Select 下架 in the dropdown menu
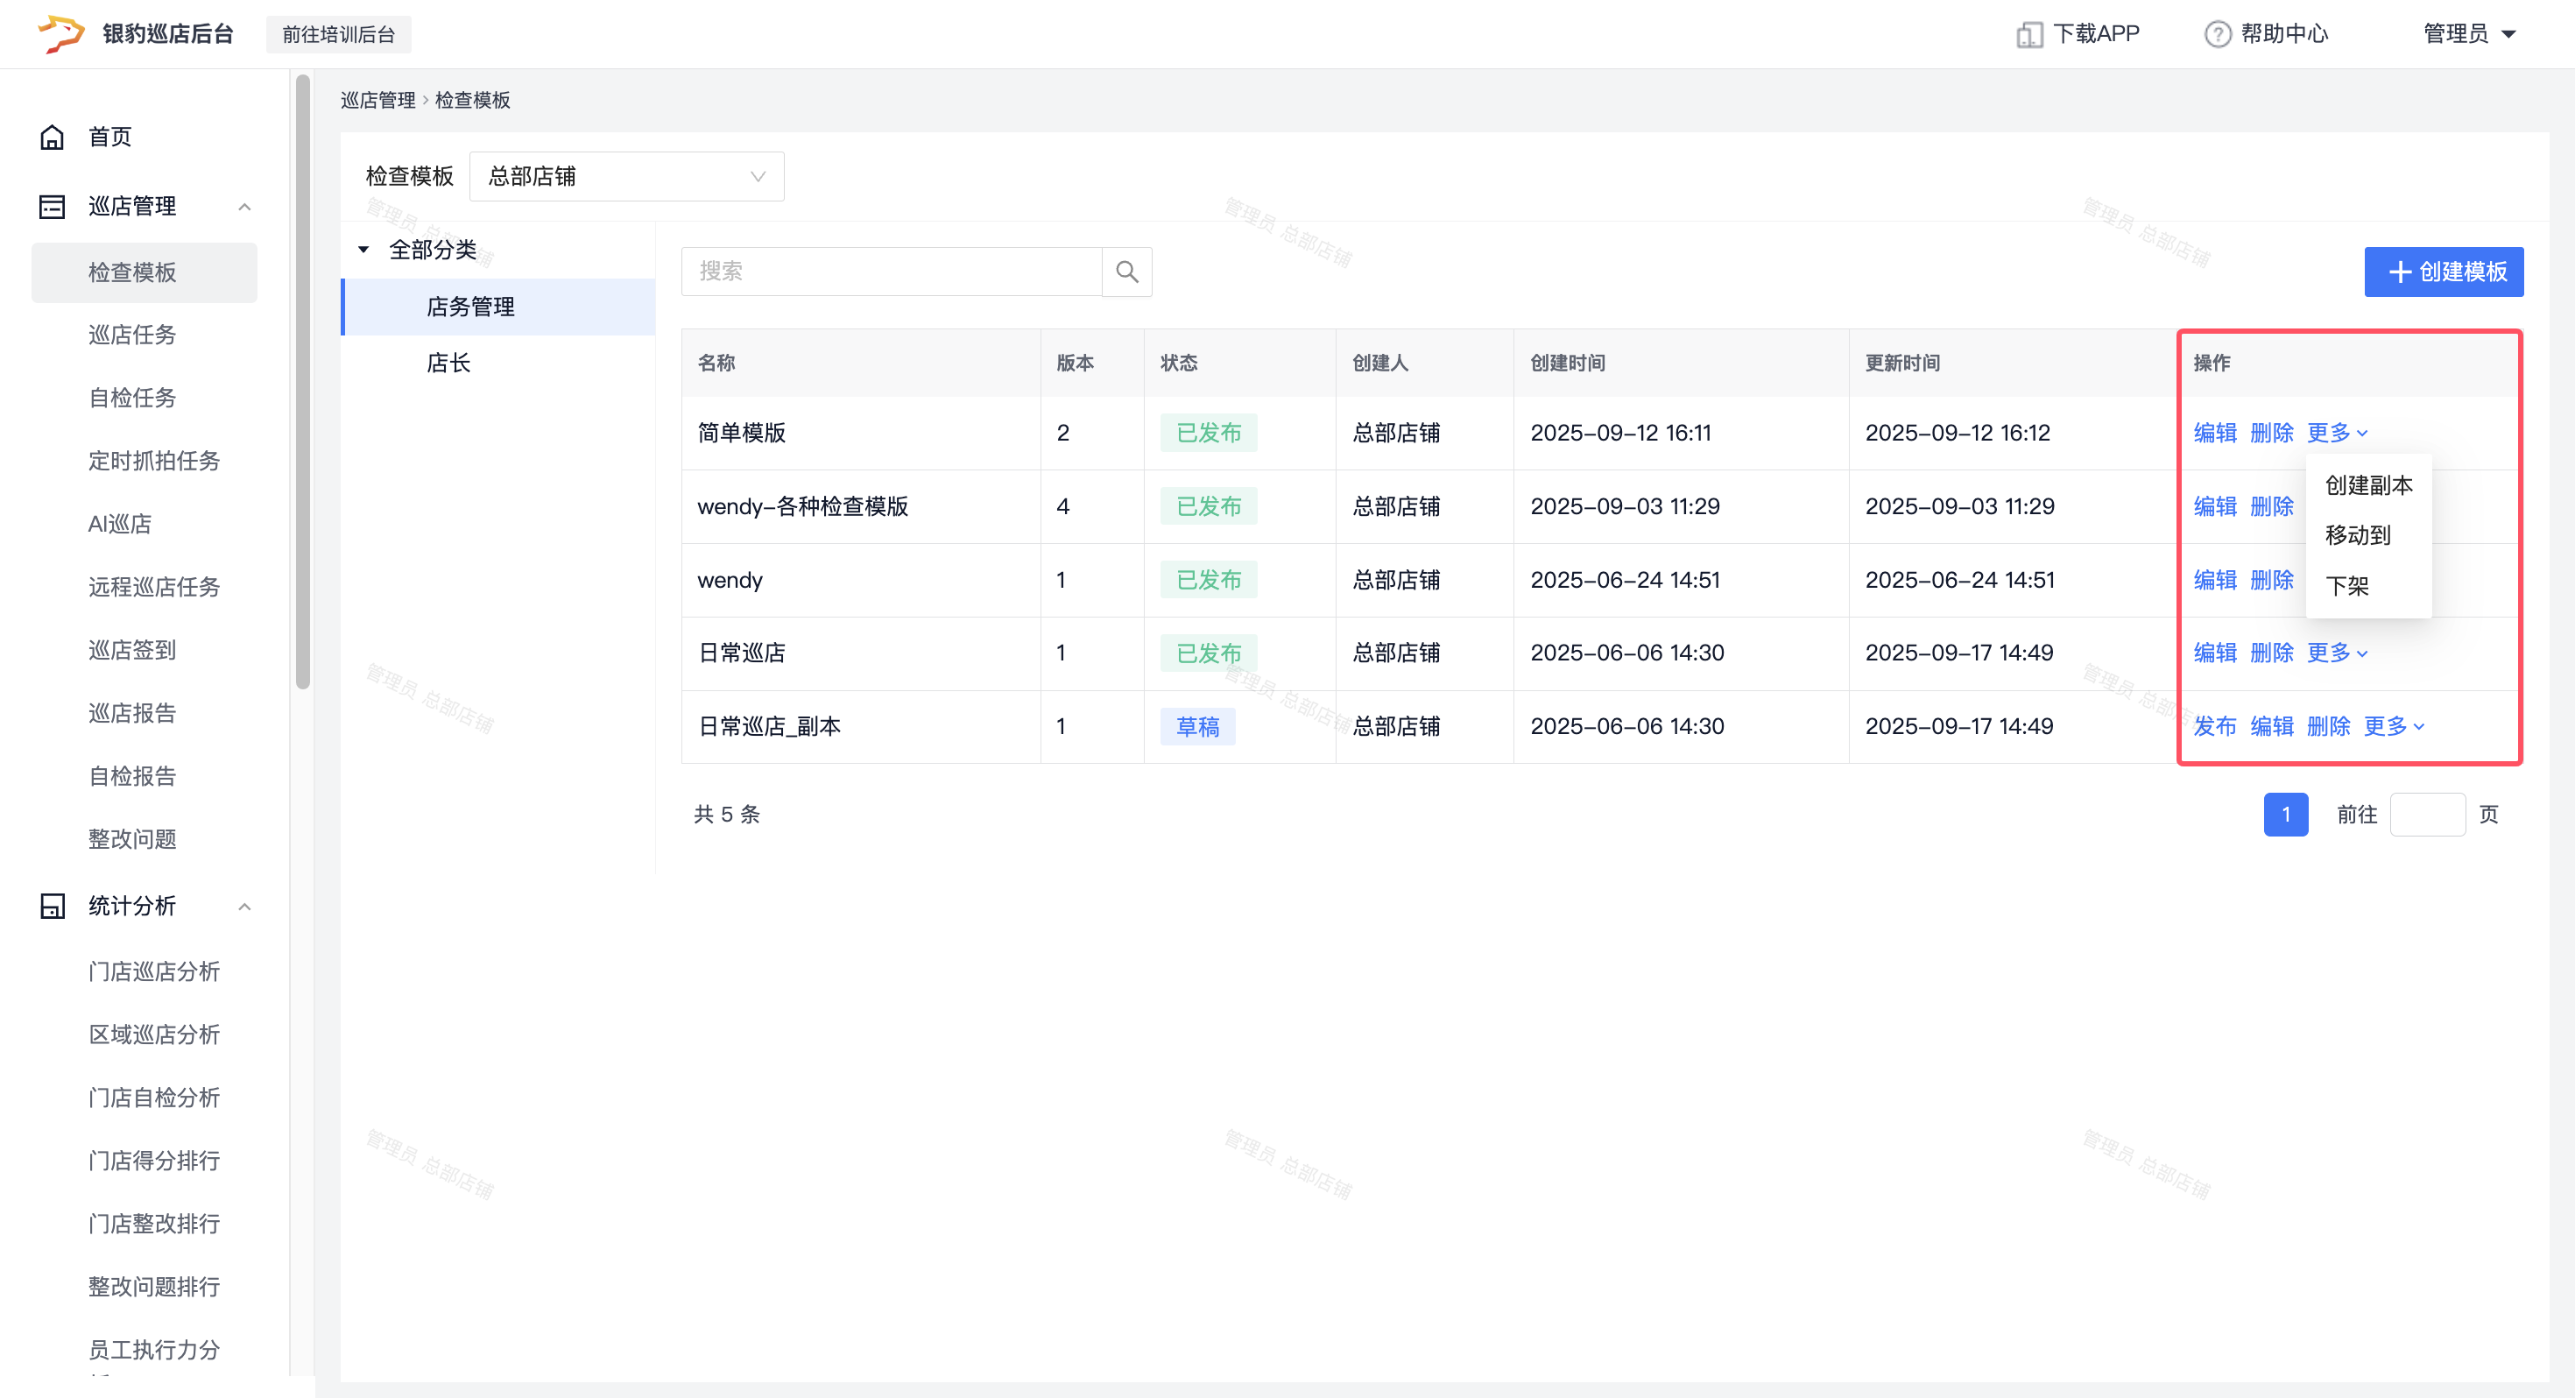The image size is (2575, 1398). point(2346,585)
